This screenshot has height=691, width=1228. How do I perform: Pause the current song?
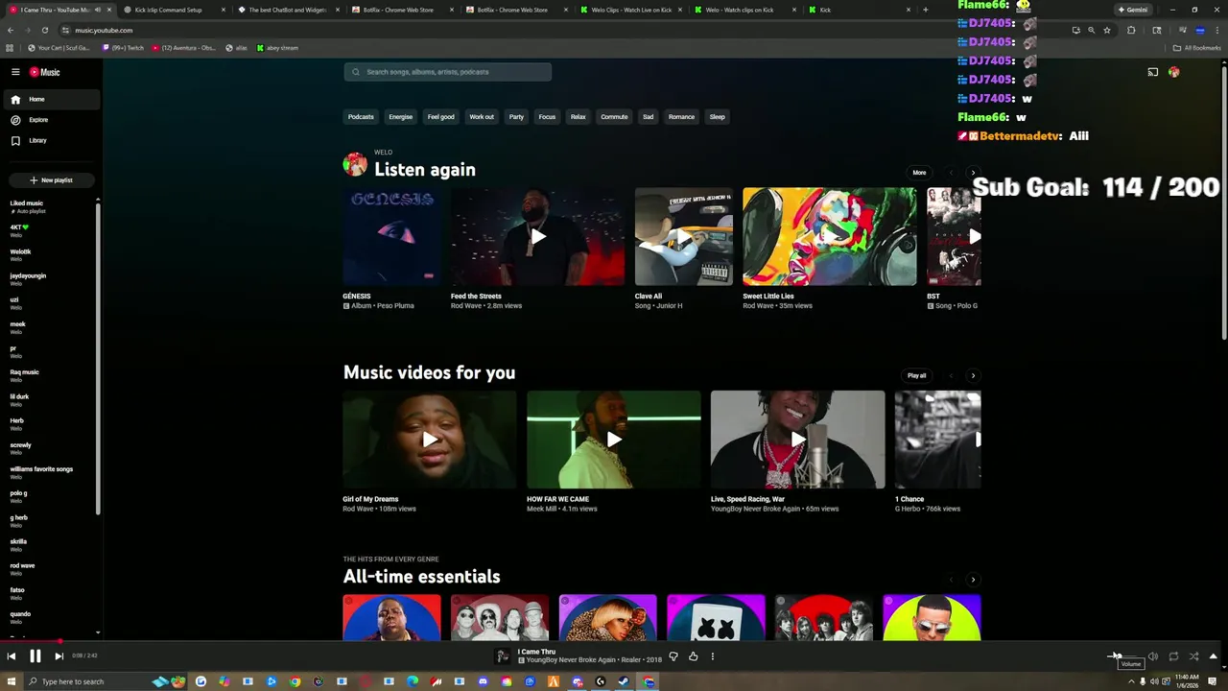[x=35, y=656]
